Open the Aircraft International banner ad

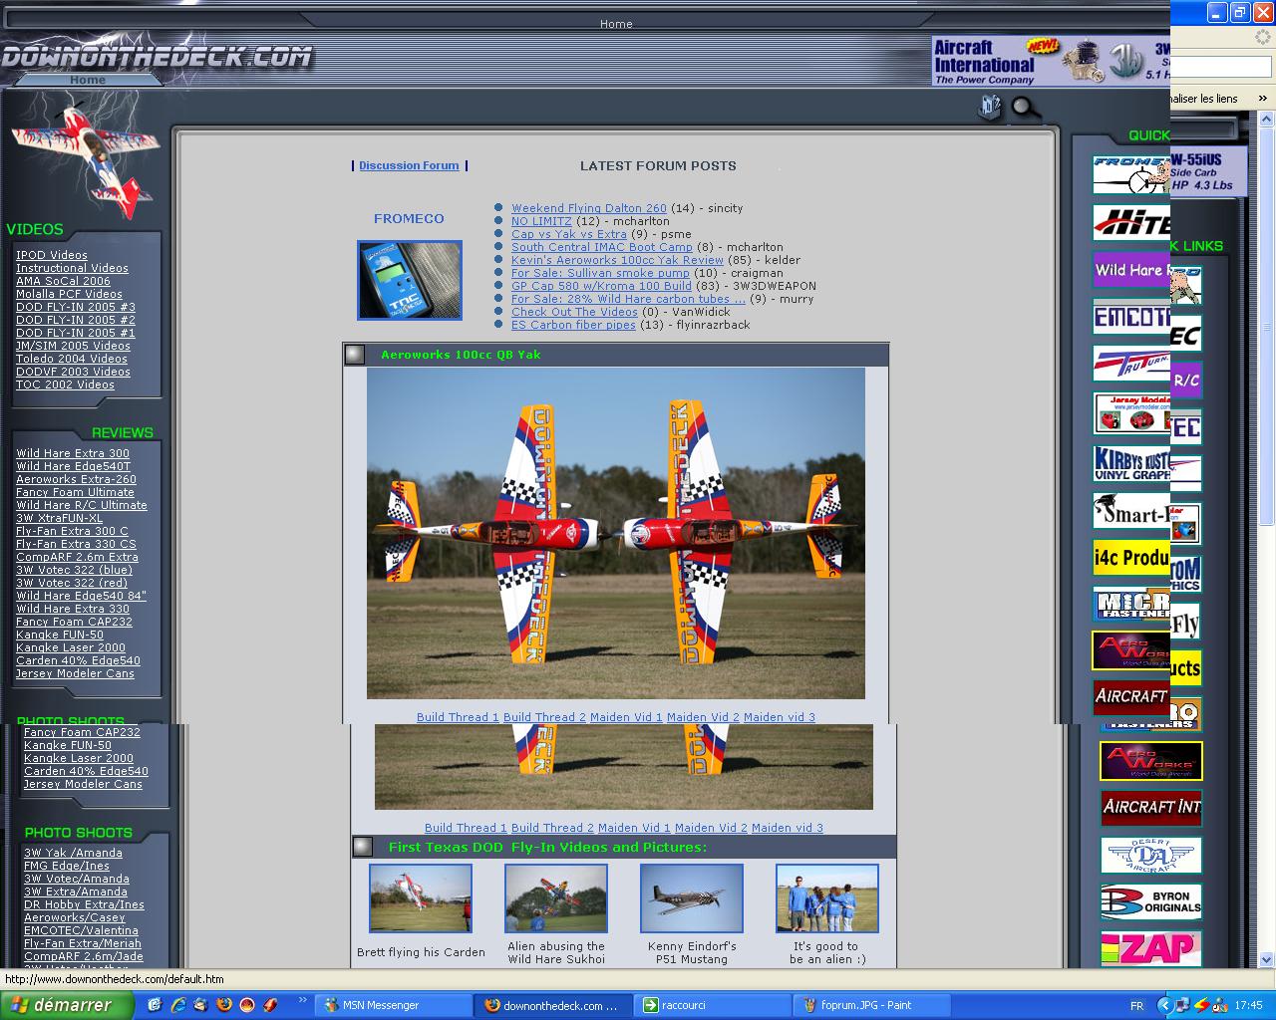(1051, 61)
